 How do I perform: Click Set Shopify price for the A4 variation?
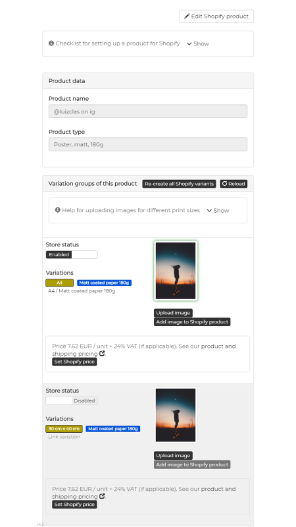(74, 362)
